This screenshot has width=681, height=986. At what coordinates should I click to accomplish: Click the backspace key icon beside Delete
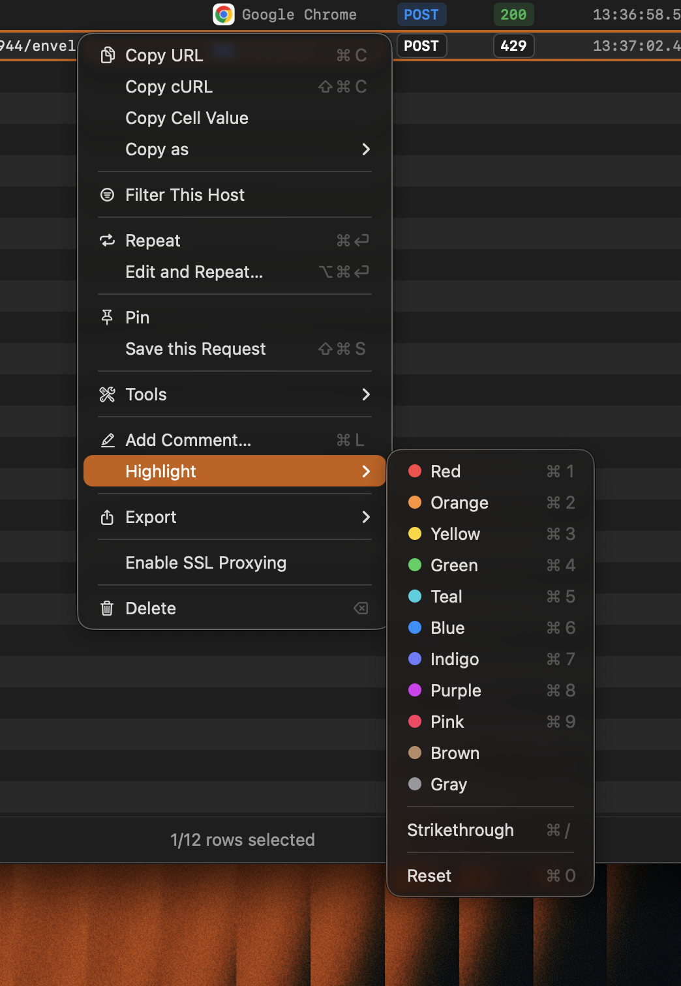click(x=361, y=608)
